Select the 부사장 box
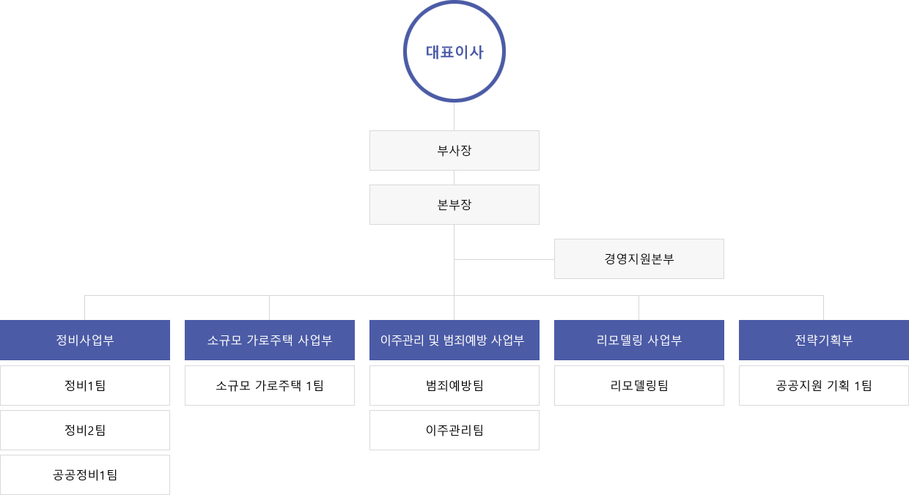Image resolution: width=909 pixels, height=495 pixels. 454,150
